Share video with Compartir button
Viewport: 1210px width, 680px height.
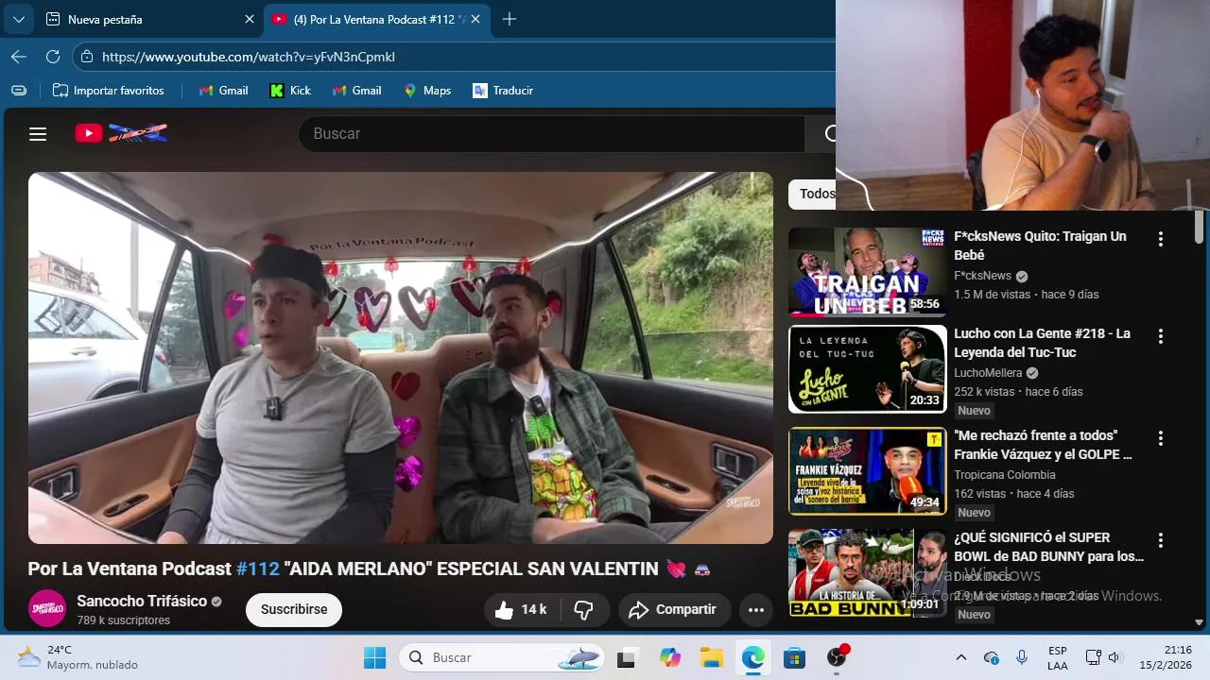click(675, 610)
